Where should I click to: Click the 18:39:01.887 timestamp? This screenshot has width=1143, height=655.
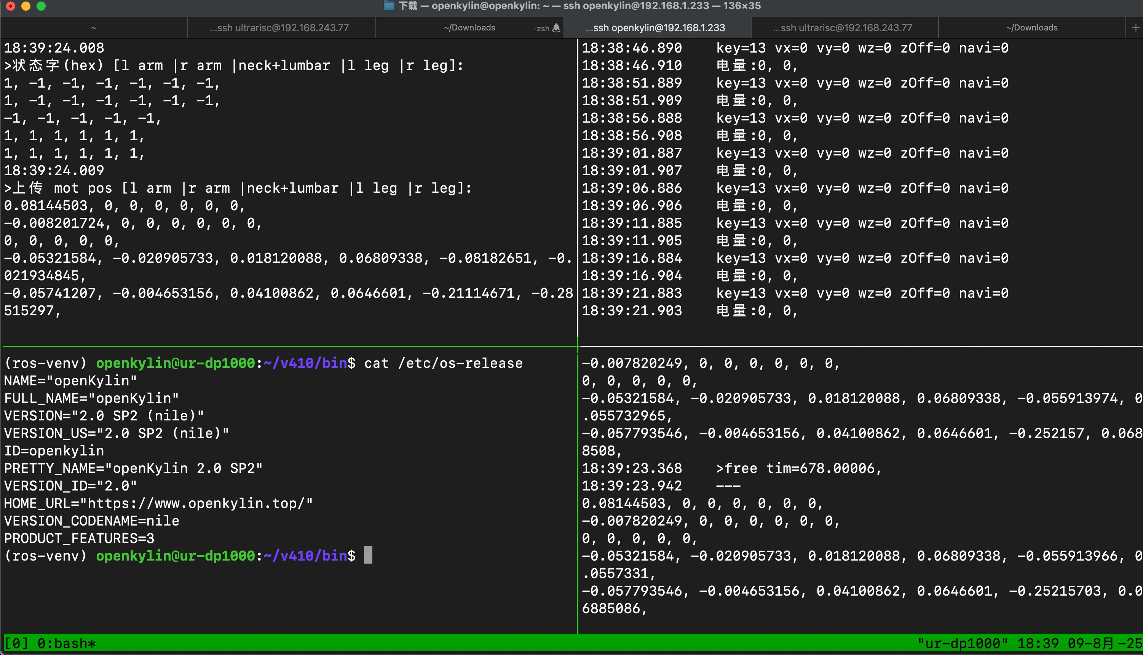[x=632, y=153]
